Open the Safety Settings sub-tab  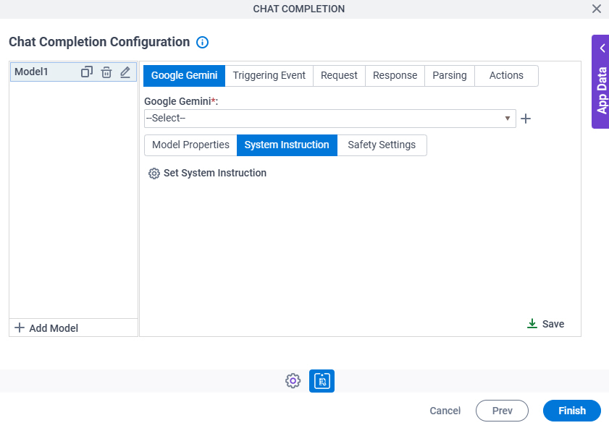point(382,145)
